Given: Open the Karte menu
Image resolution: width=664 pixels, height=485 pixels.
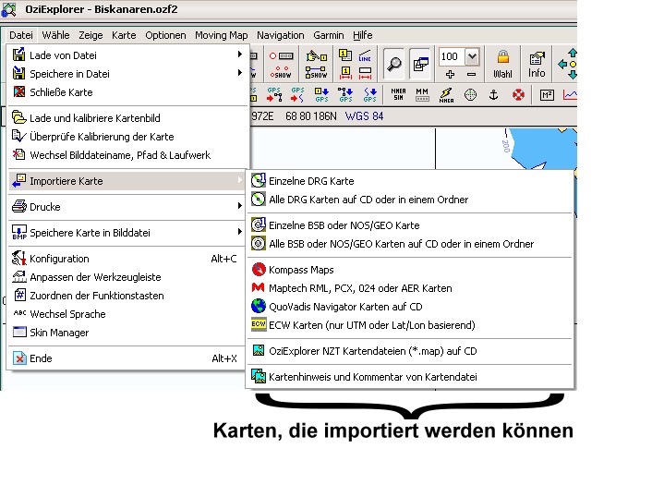Looking at the screenshot, I should coord(124,35).
